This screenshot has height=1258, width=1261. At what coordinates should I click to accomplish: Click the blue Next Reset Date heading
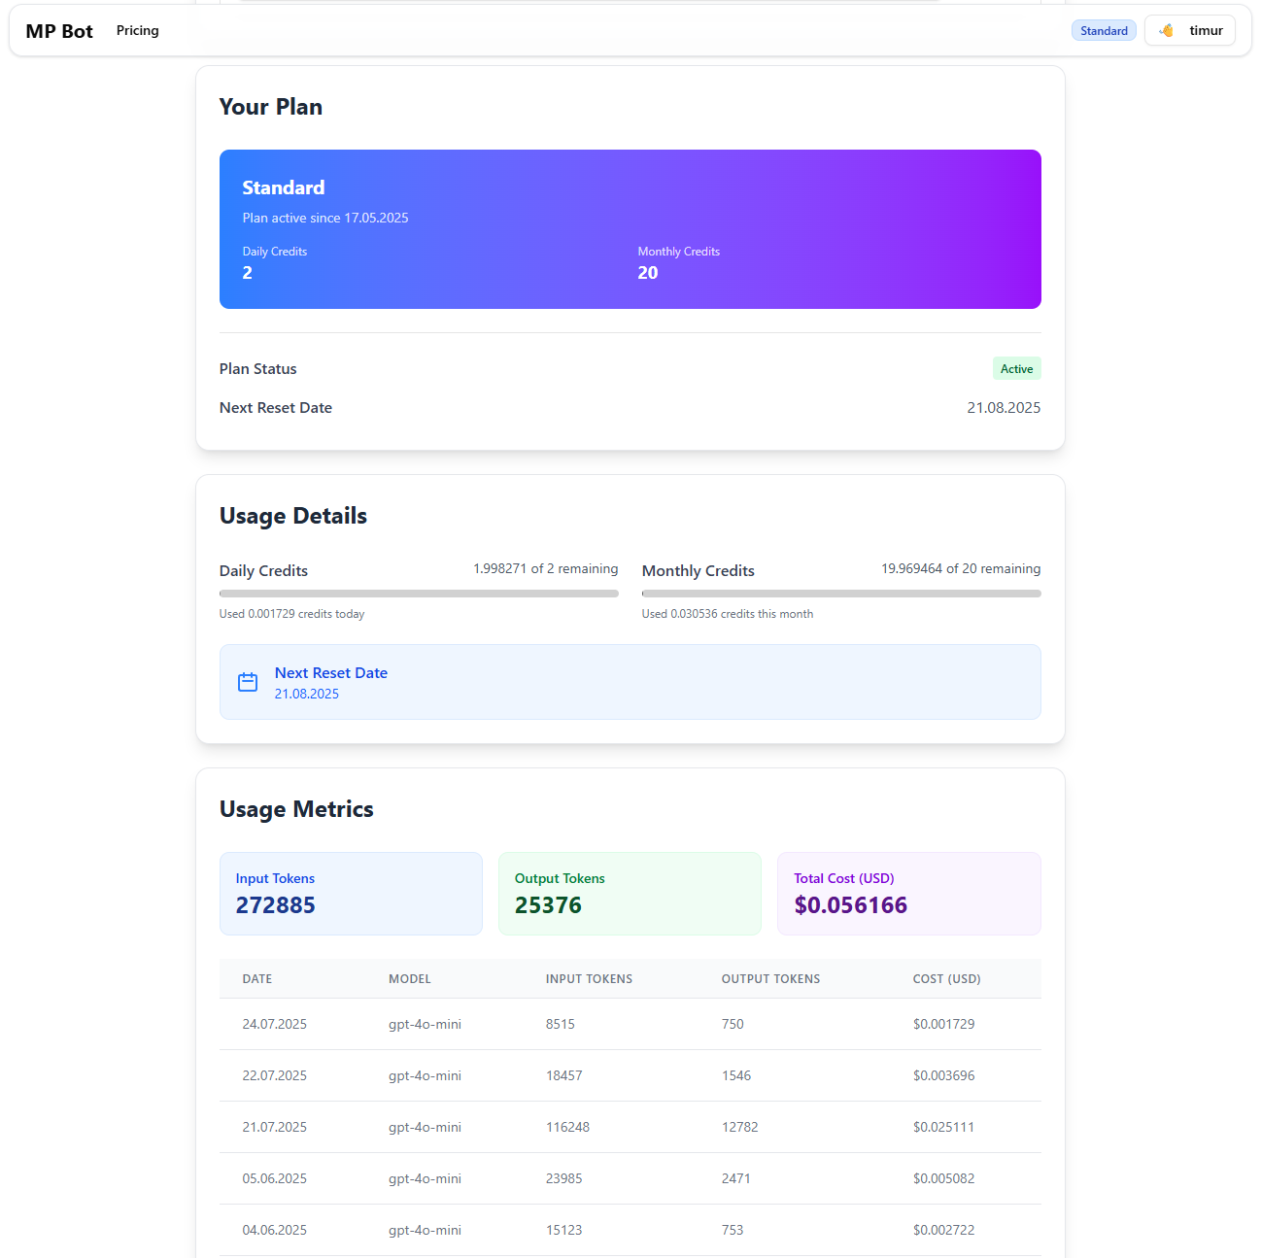click(331, 672)
